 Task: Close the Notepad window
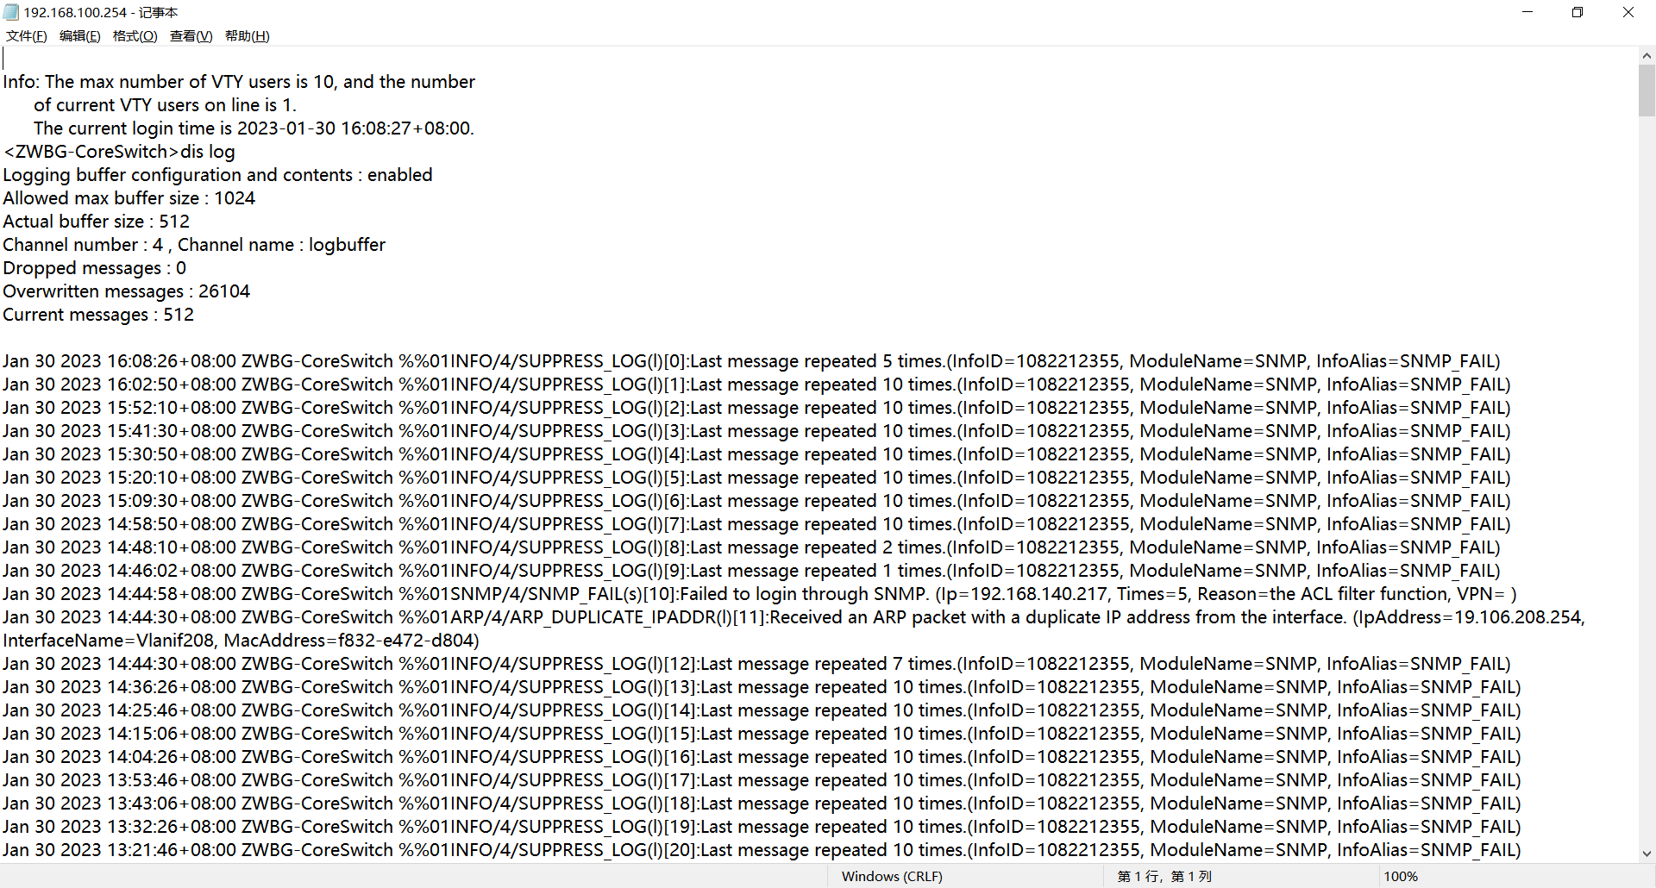tap(1628, 12)
